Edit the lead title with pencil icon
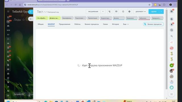This screenshot has width=182, height=102. (x=44, y=12)
